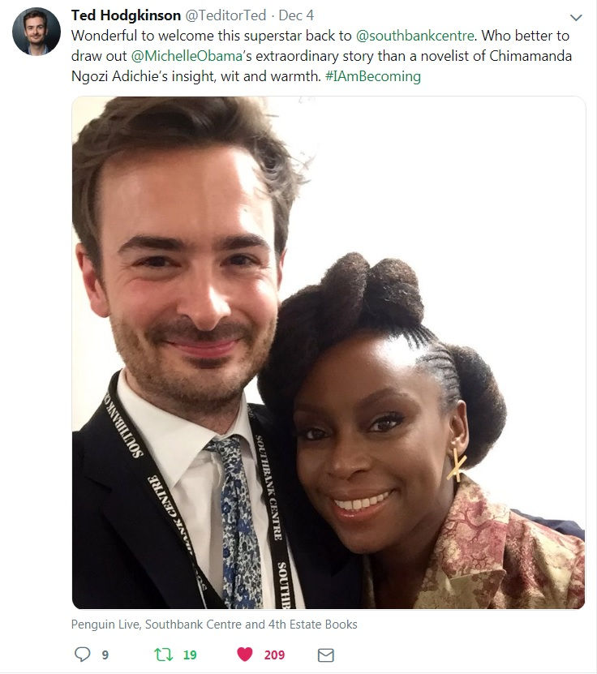Toggle the red heart like icon
The height and width of the screenshot is (674, 597).
[245, 655]
